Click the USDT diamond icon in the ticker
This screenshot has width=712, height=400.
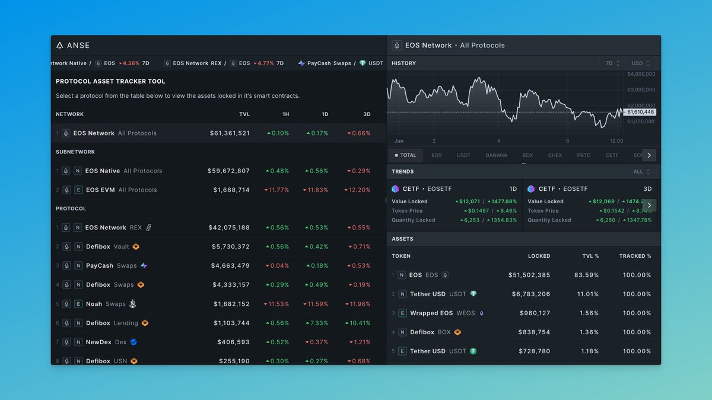tap(363, 63)
